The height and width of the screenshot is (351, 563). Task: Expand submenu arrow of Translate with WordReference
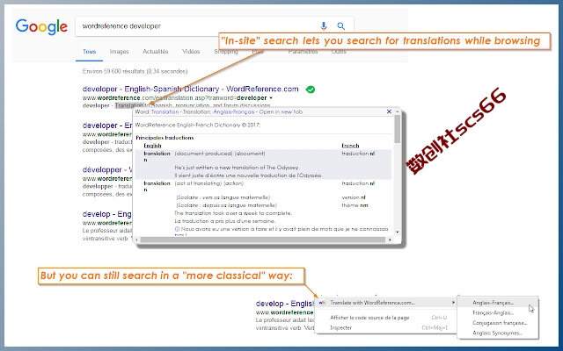pos(453,303)
